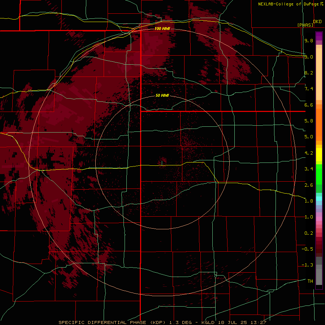Viewport: 325px width, 325px height.
Task: Click the [PHAS] units label
Action: point(305,25)
